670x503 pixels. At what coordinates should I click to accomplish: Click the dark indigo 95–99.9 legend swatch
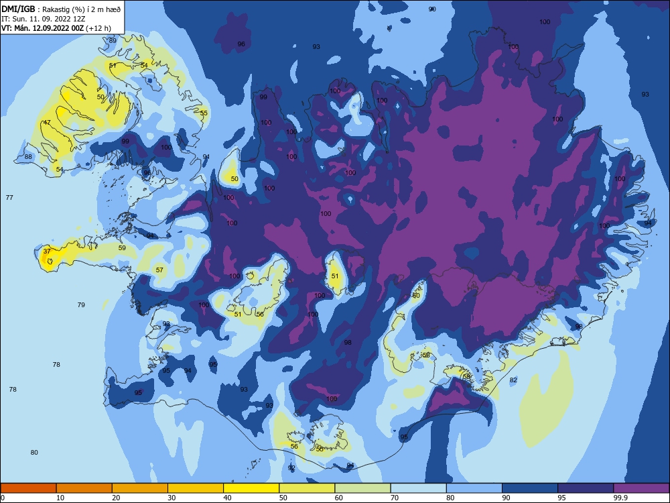pyautogui.click(x=586, y=488)
